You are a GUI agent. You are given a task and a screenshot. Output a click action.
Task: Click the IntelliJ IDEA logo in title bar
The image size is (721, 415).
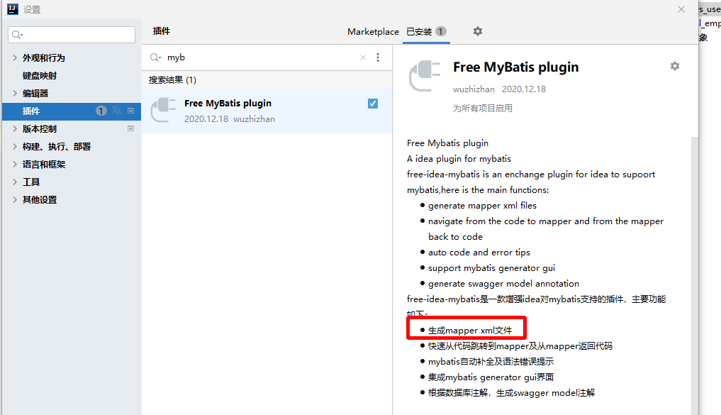coord(13,9)
